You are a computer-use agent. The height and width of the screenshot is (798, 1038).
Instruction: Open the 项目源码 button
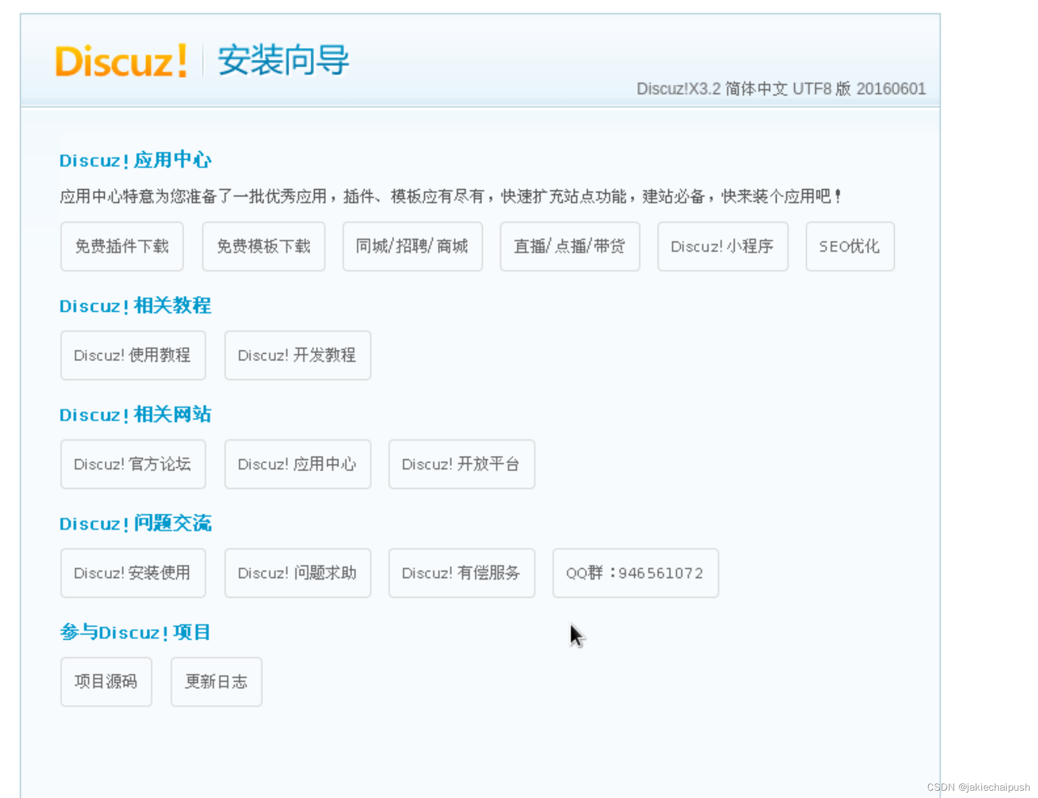106,682
